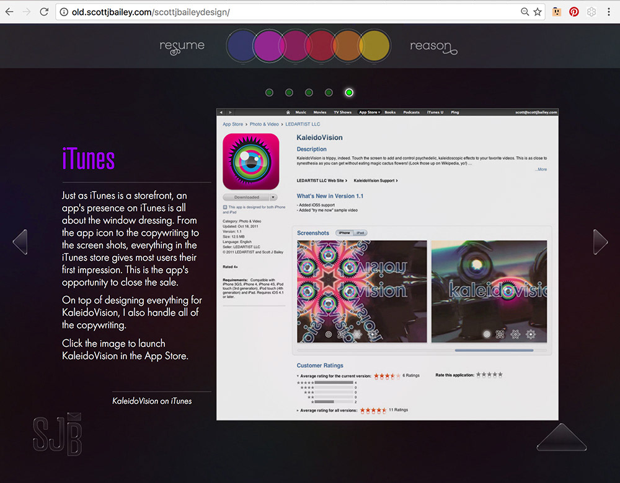Open the zoom magnifier icon in address bar

(x=525, y=12)
